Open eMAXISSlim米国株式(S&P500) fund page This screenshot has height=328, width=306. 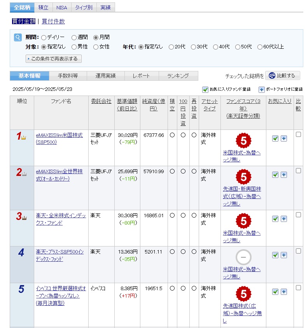pos(59,139)
